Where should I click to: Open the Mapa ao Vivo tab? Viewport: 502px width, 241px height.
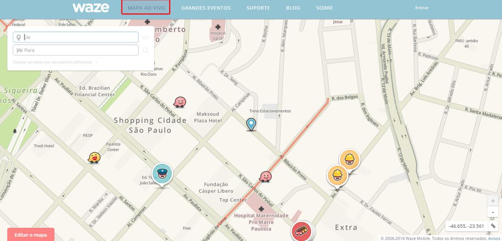[x=146, y=8]
